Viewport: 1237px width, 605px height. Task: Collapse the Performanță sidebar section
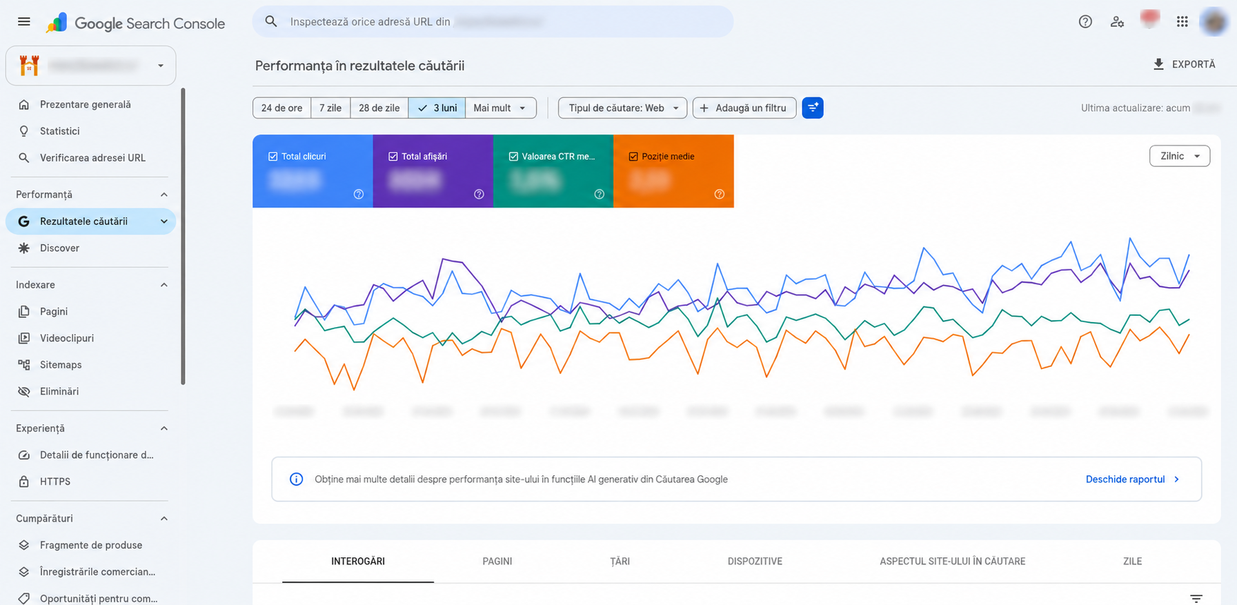(164, 195)
